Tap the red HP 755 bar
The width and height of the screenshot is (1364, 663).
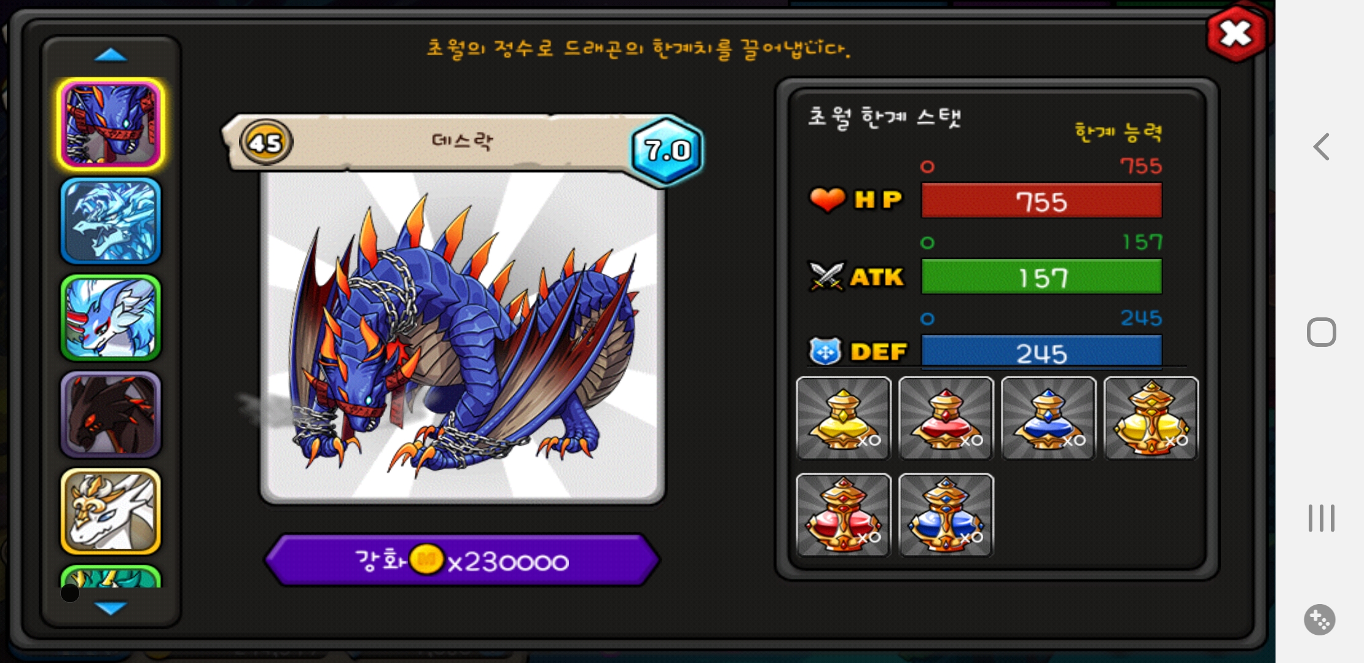1041,201
